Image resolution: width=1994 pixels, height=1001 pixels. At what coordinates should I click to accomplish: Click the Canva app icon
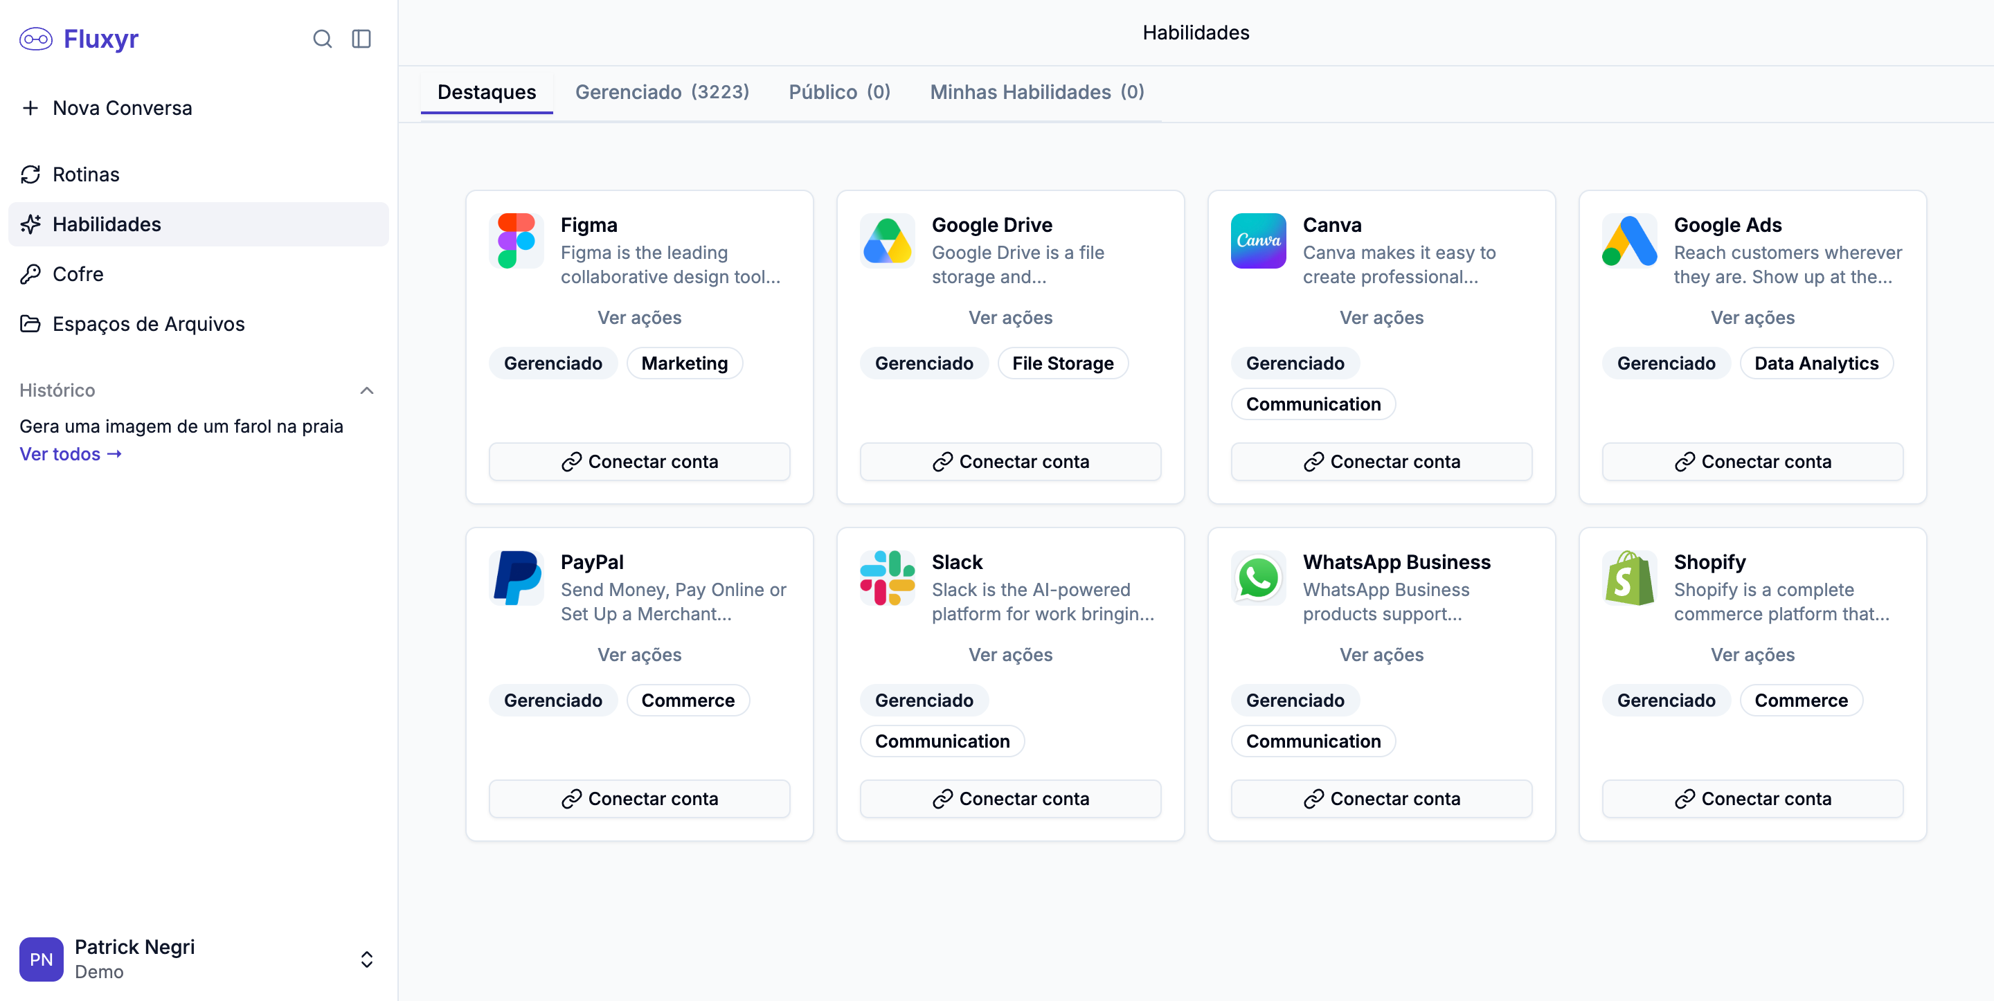point(1259,241)
